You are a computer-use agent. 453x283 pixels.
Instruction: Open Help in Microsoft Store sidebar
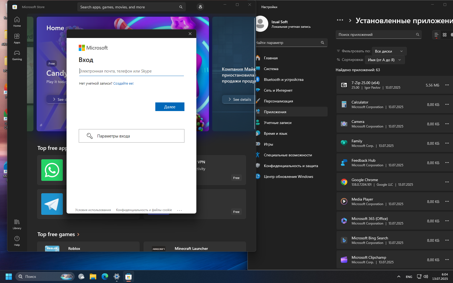[x=17, y=241]
